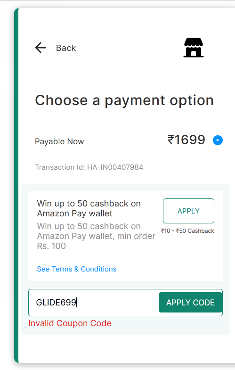Image resolution: width=235 pixels, height=370 pixels.
Task: Select the Amazon Pay wallet offer title
Action: click(x=89, y=209)
